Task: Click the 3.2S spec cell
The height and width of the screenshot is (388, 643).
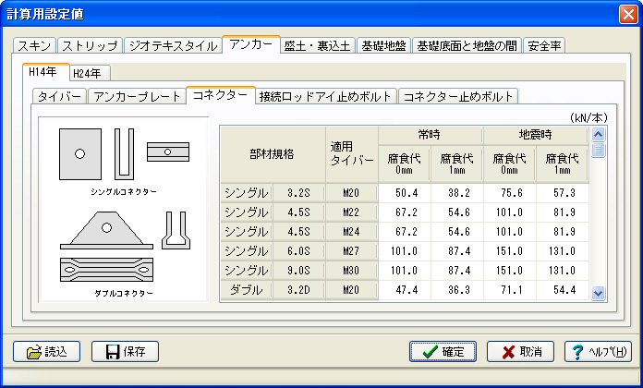Action: click(x=299, y=193)
